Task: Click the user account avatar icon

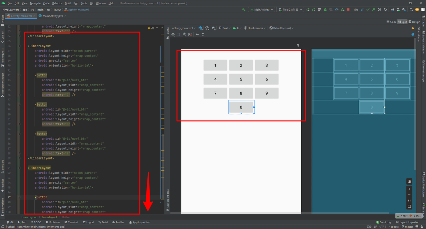Action: pyautogui.click(x=423, y=10)
